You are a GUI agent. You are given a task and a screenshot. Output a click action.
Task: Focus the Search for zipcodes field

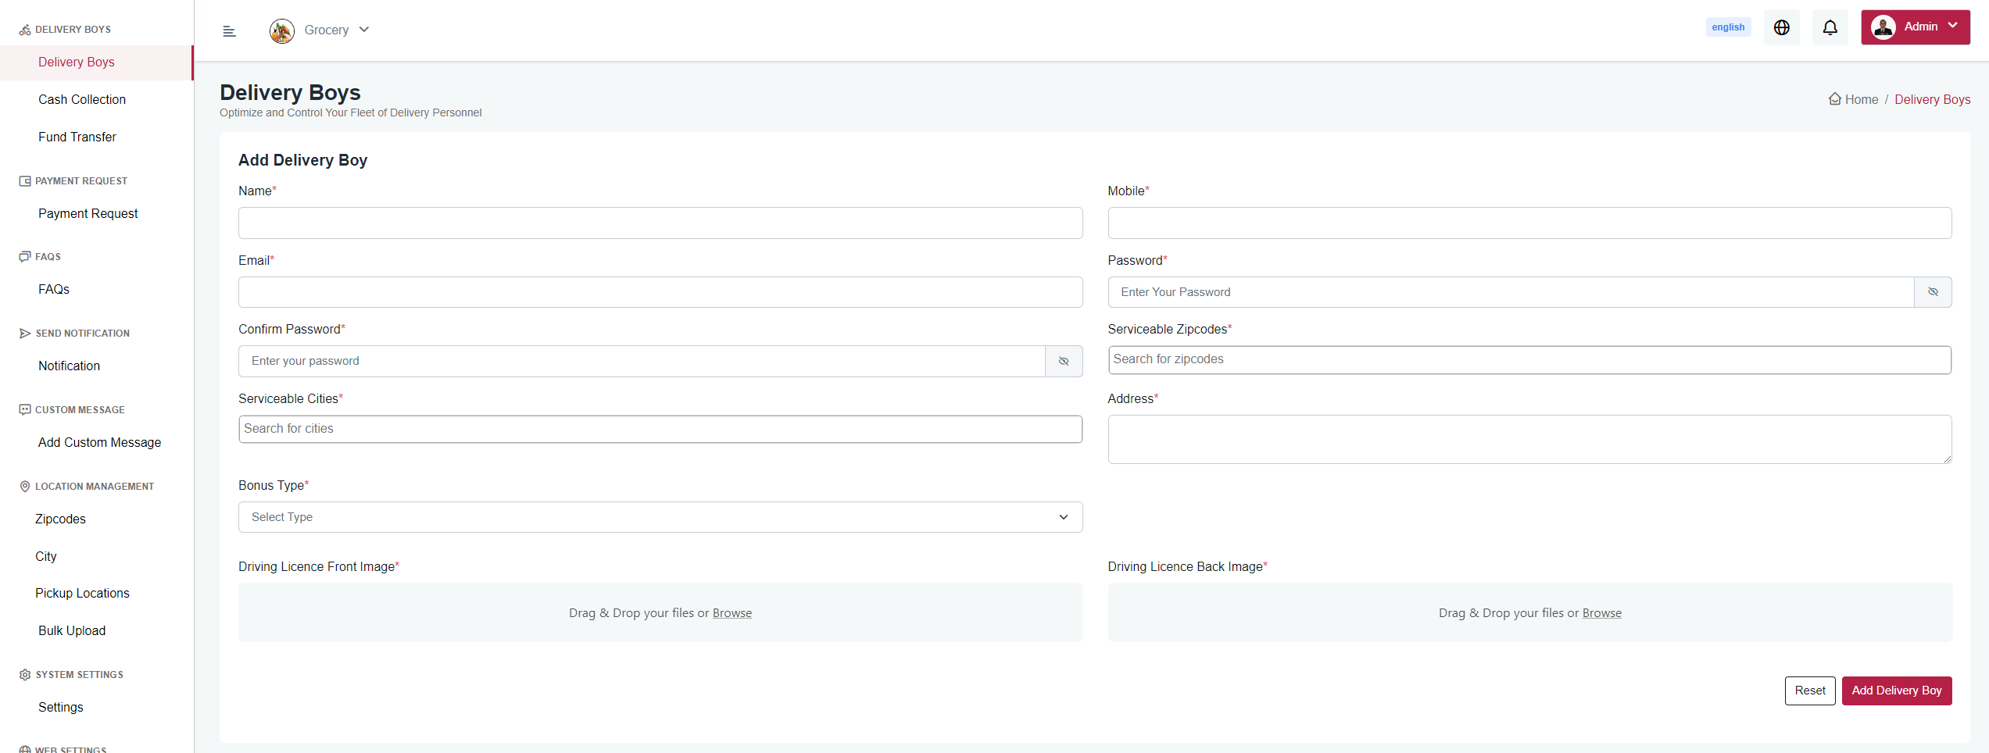[x=1529, y=359]
